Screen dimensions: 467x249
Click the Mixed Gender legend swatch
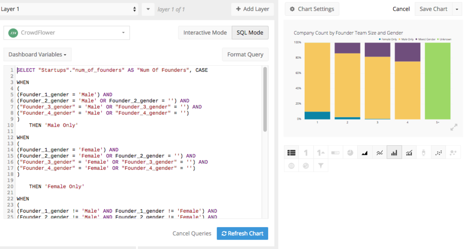click(x=417, y=39)
